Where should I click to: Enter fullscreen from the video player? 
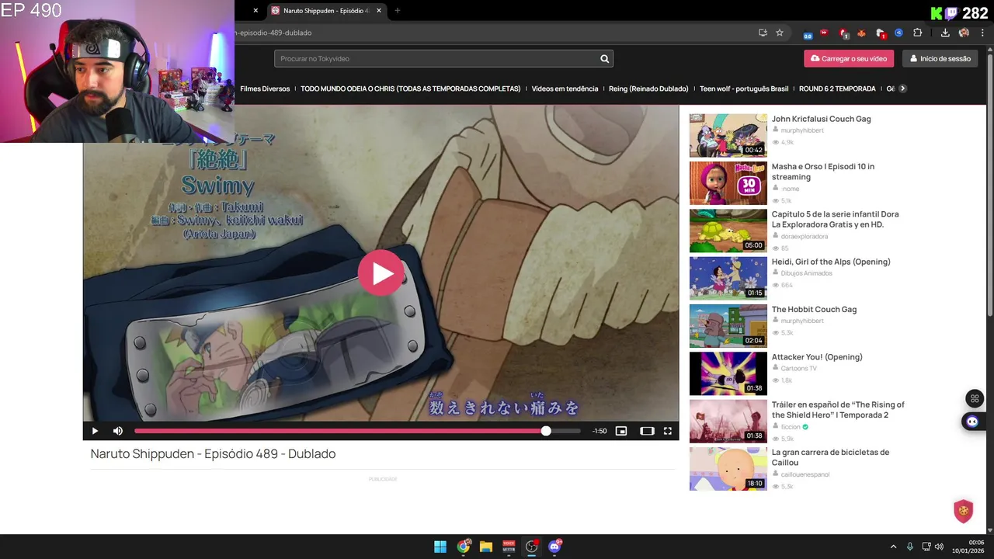click(x=667, y=431)
